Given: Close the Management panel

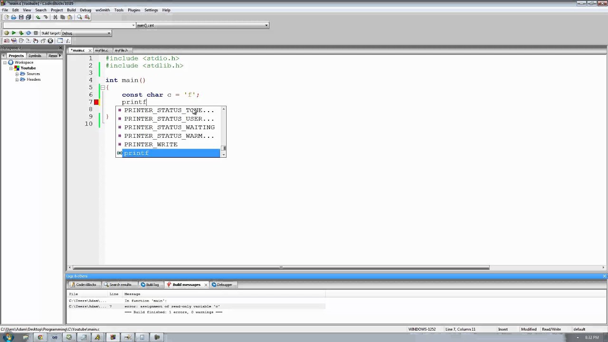Looking at the screenshot, I should pyautogui.click(x=61, y=48).
